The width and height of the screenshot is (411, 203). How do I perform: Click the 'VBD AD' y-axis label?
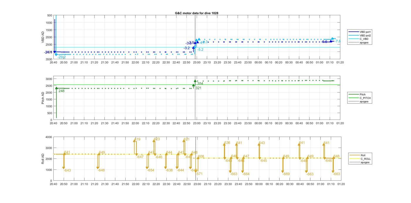(x=43, y=37)
